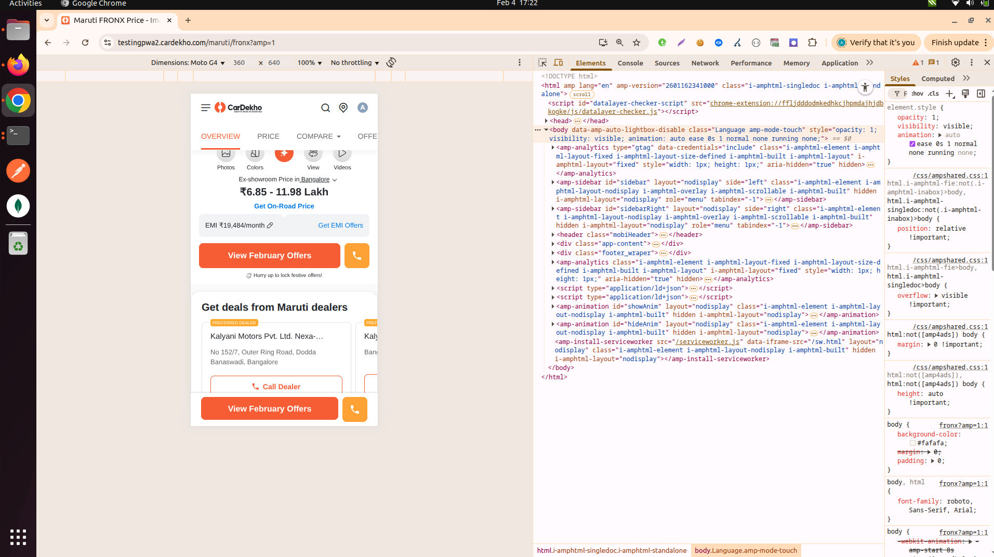Image resolution: width=994 pixels, height=557 pixels.
Task: Click the inspect element picker icon
Action: point(542,62)
